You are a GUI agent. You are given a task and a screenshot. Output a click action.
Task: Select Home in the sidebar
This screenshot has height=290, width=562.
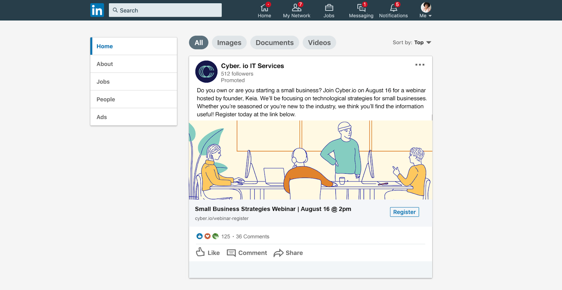click(133, 46)
